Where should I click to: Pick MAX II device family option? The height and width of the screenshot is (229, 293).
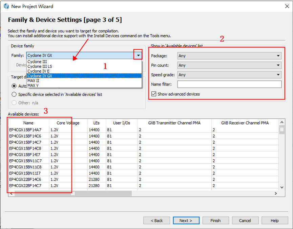click(34, 81)
